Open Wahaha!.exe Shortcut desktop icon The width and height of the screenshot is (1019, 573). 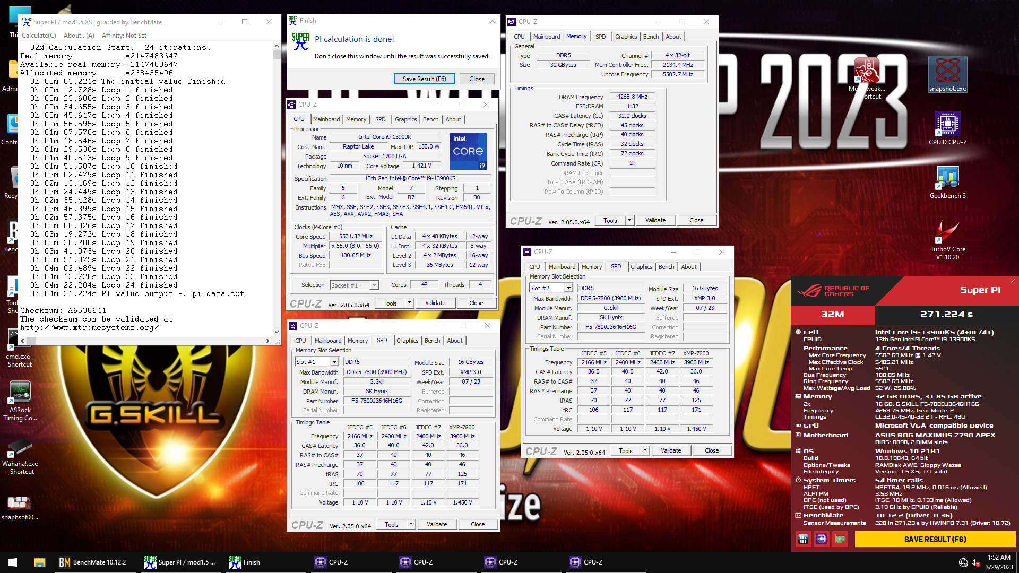(x=20, y=456)
